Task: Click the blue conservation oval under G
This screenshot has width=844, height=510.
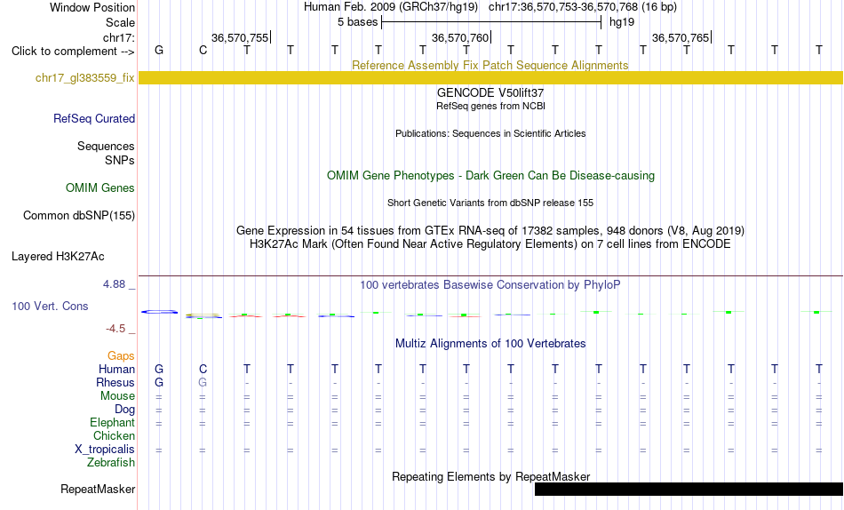Action: click(x=159, y=312)
